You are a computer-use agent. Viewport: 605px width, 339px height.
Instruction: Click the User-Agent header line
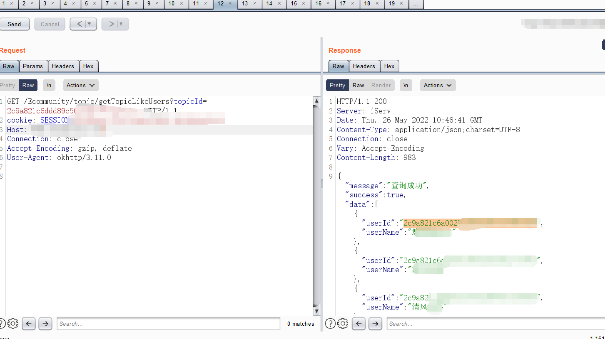[59, 158]
